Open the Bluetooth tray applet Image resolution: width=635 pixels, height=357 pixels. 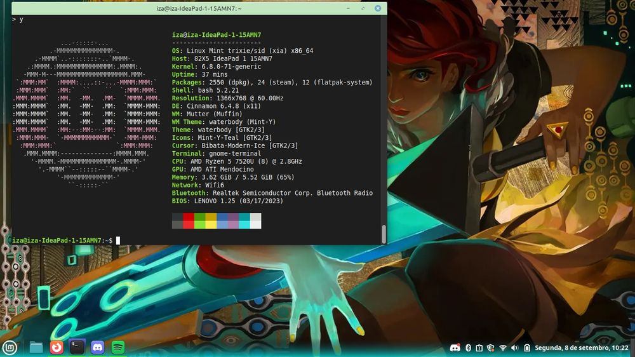(x=468, y=347)
